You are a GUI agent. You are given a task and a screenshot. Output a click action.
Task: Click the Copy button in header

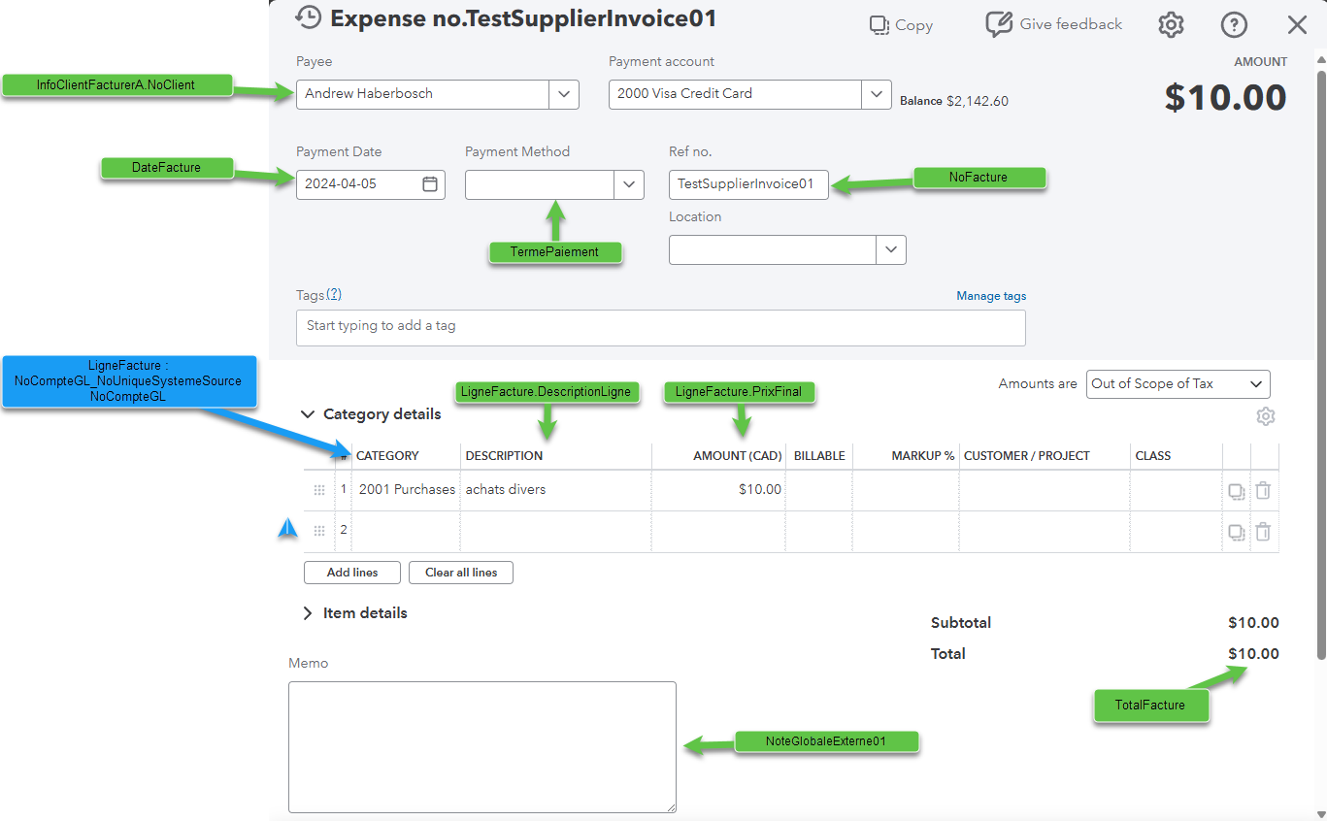(x=901, y=25)
